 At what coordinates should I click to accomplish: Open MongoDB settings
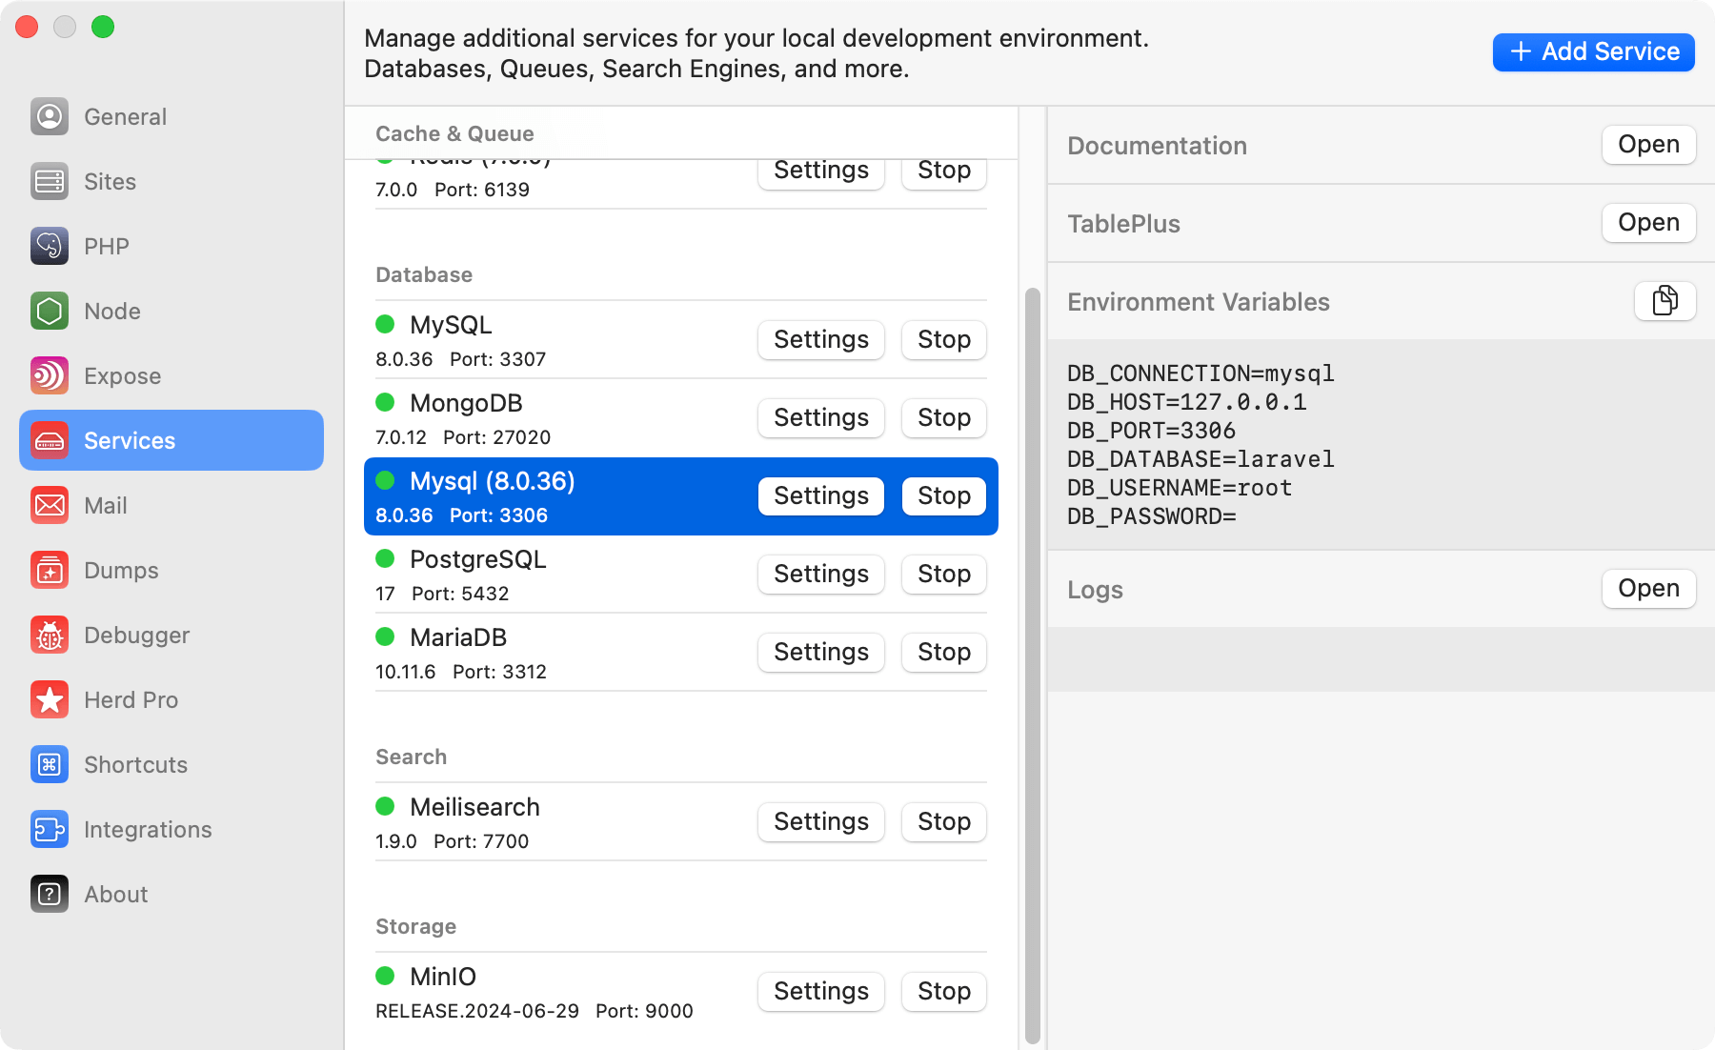(820, 417)
